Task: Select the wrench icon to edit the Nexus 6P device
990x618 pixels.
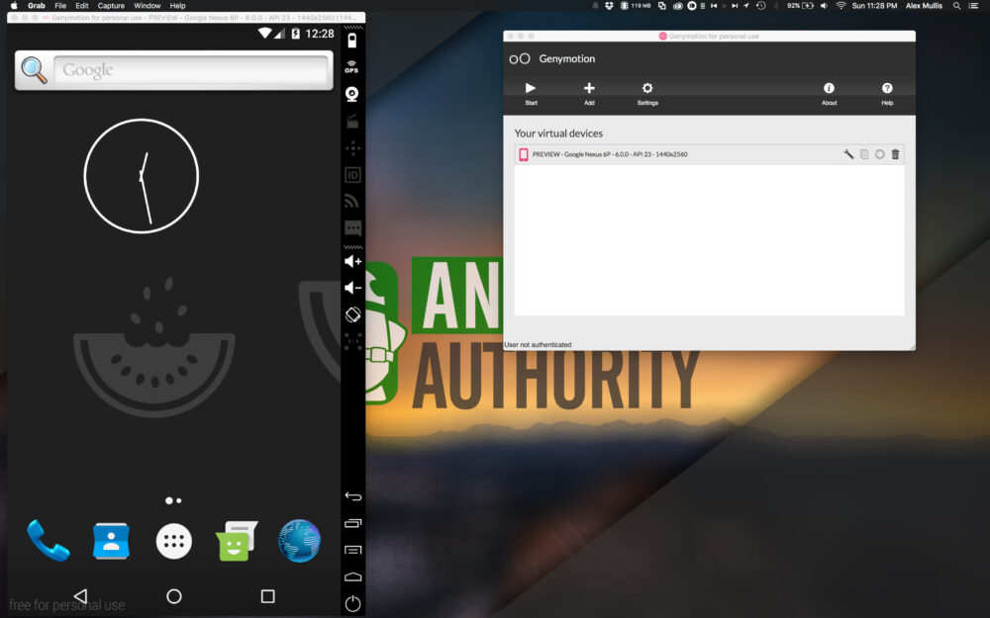Action: 848,154
